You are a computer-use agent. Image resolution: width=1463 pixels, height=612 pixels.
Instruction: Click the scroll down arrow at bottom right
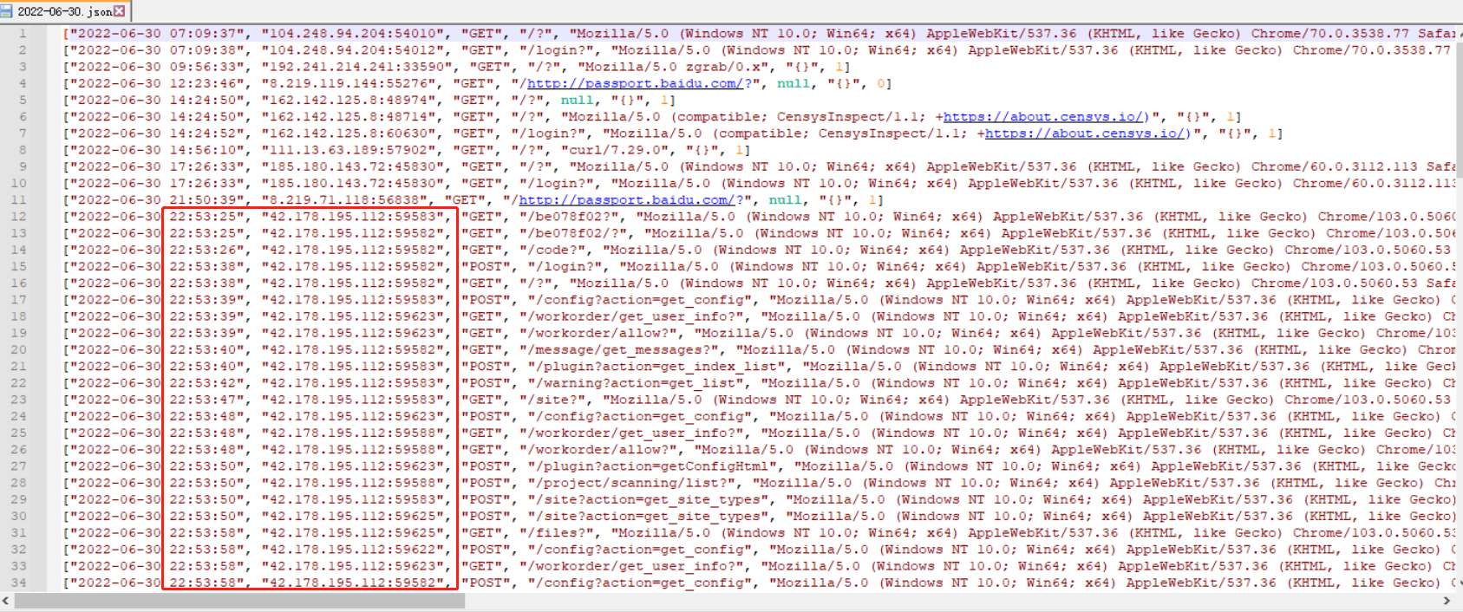click(x=1459, y=583)
